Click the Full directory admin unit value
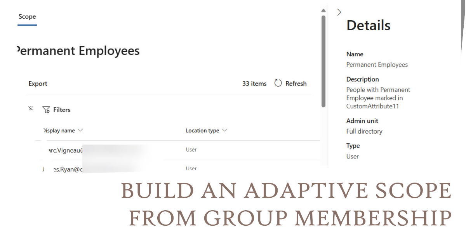 point(364,131)
